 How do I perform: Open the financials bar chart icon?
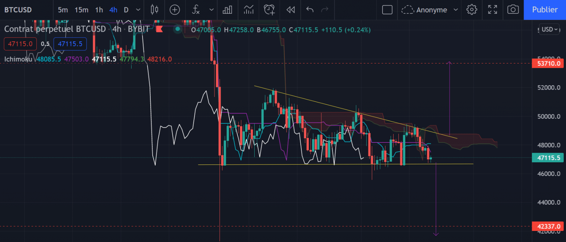[x=227, y=10]
